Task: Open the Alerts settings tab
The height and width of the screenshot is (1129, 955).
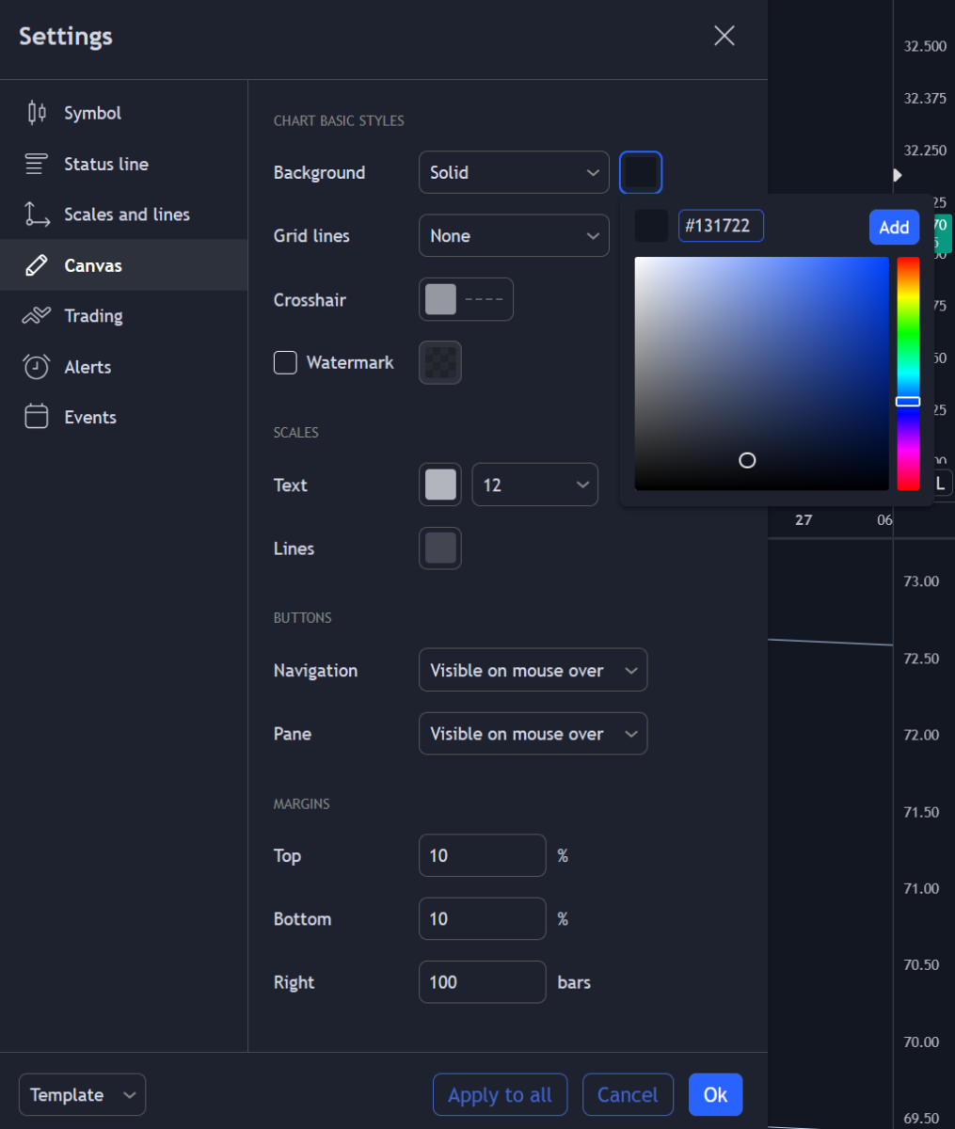Action: (123, 367)
